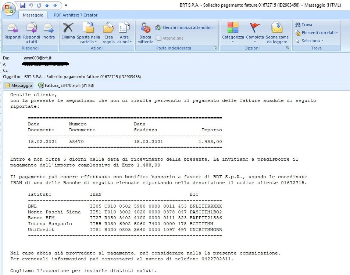Click the UniCredit row
350x275 pixels.
pos(125,230)
